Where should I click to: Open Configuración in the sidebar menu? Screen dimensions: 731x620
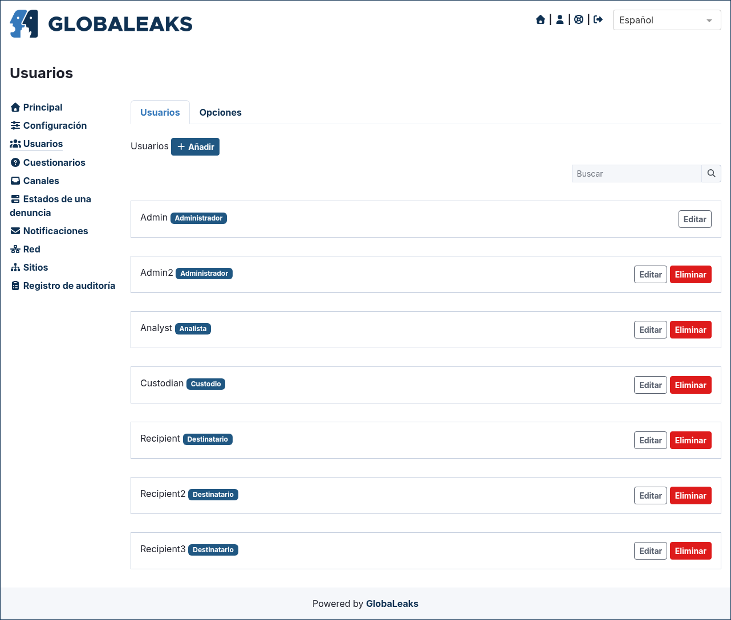pyautogui.click(x=48, y=125)
